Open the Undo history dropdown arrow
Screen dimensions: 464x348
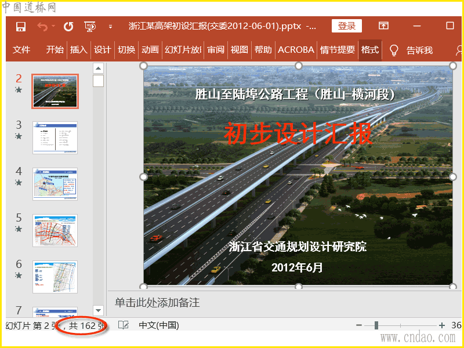pyautogui.click(x=53, y=26)
